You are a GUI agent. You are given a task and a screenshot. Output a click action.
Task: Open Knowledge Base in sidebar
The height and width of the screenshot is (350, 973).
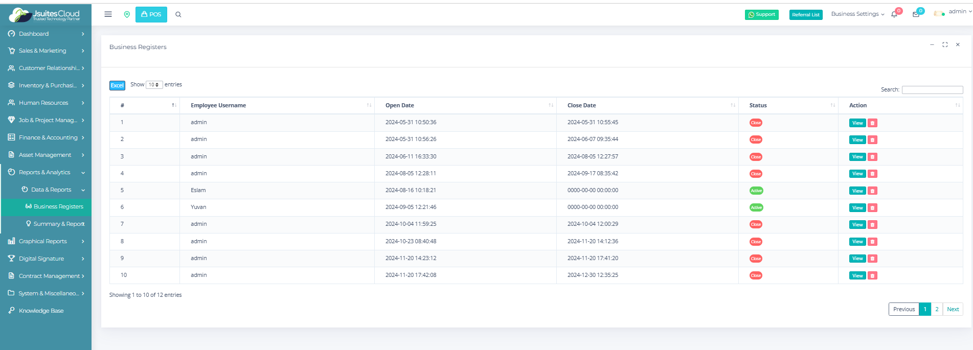click(x=41, y=311)
